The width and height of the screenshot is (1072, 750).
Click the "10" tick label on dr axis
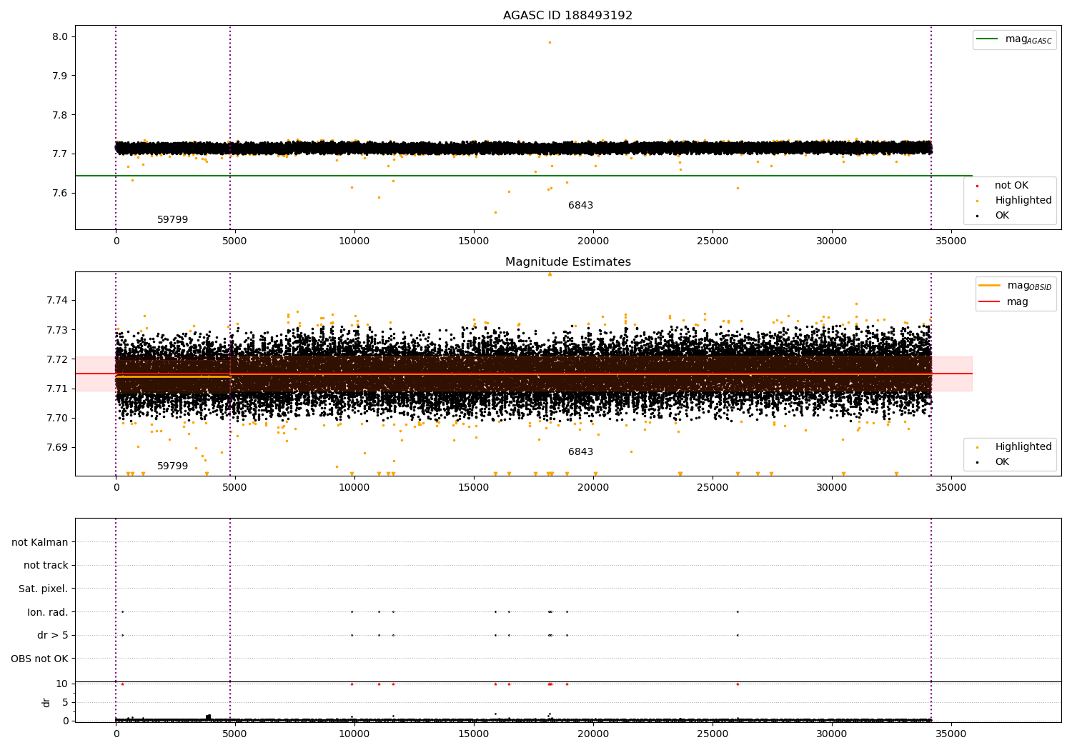tap(62, 684)
